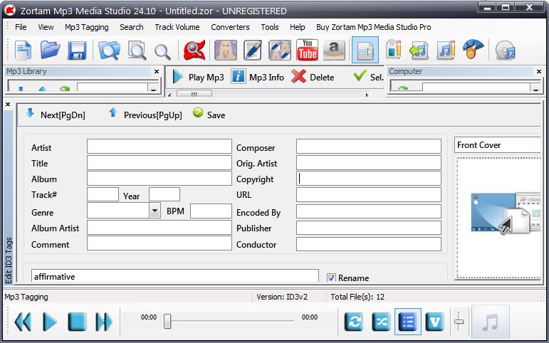Screen dimensions: 549x343
Task: Click the plain magnifying glass icon
Action: [x=162, y=52]
